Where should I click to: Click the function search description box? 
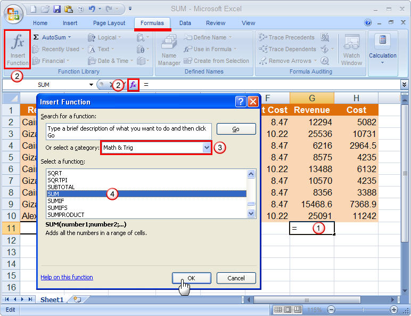[x=129, y=132]
